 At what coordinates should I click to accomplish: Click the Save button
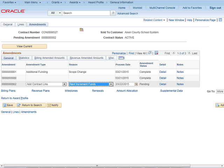pyautogui.click(x=9, y=105)
